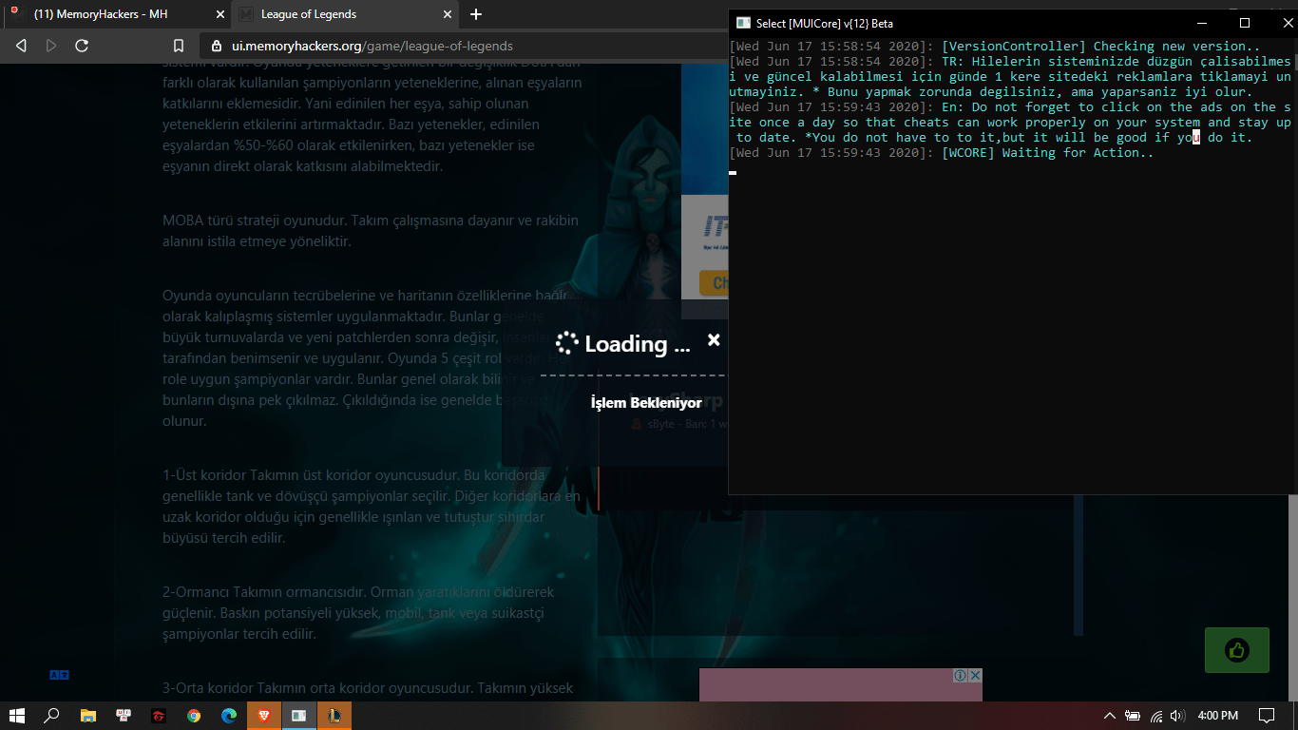
Task: Close the bottom banner ad
Action: click(x=975, y=675)
